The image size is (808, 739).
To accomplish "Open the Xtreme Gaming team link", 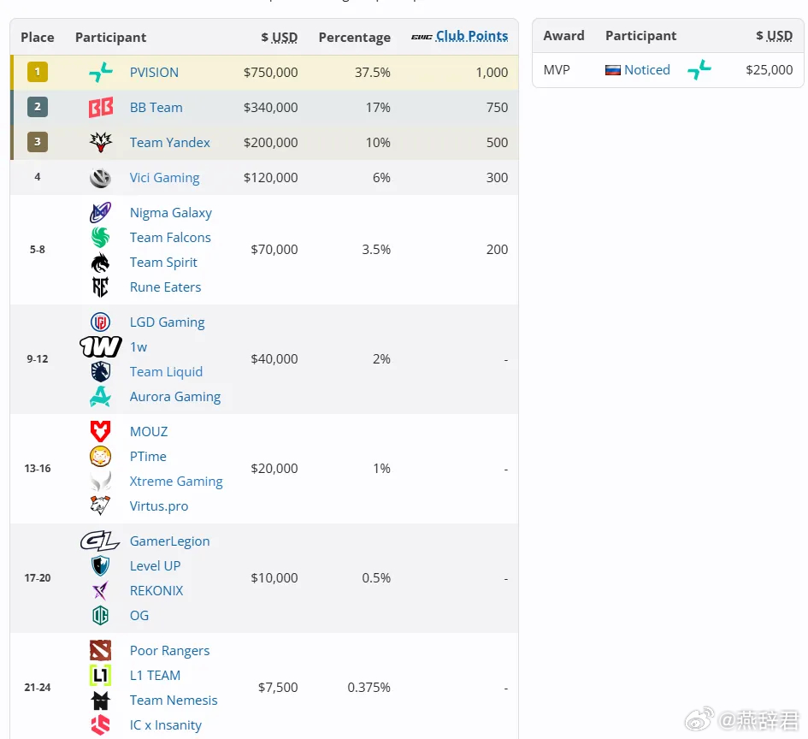I will click(176, 482).
